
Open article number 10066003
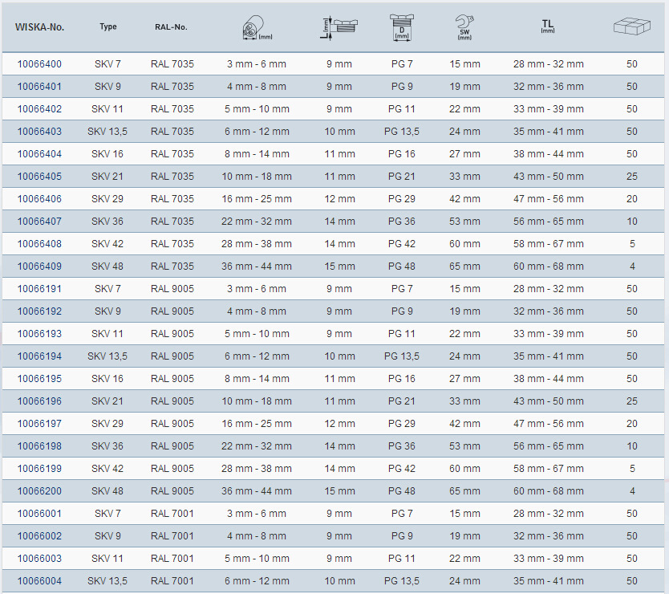[39, 559]
